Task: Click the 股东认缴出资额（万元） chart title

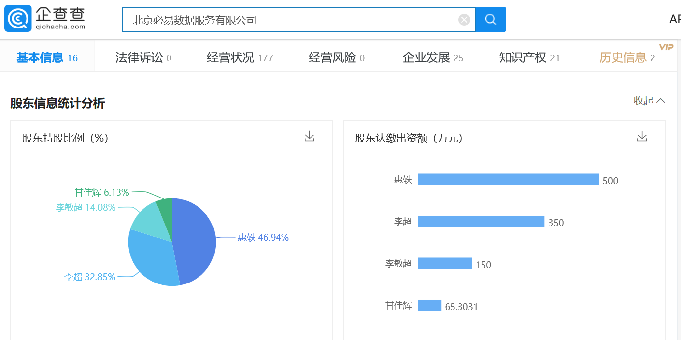Action: pos(409,138)
